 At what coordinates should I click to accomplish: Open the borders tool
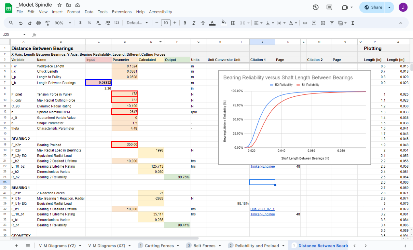pyautogui.click(x=233, y=23)
